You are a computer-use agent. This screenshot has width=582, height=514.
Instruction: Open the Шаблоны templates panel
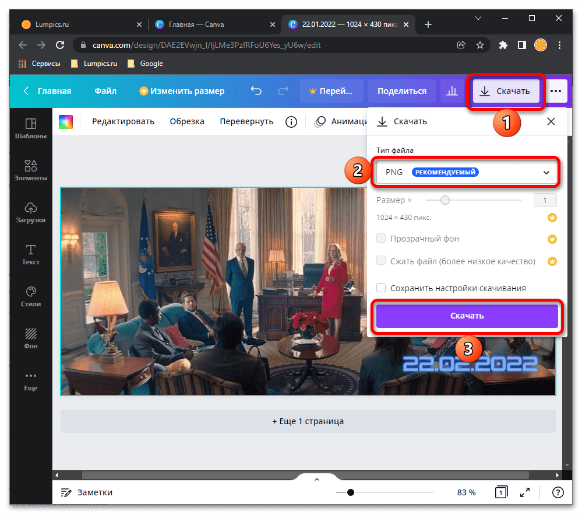31,128
